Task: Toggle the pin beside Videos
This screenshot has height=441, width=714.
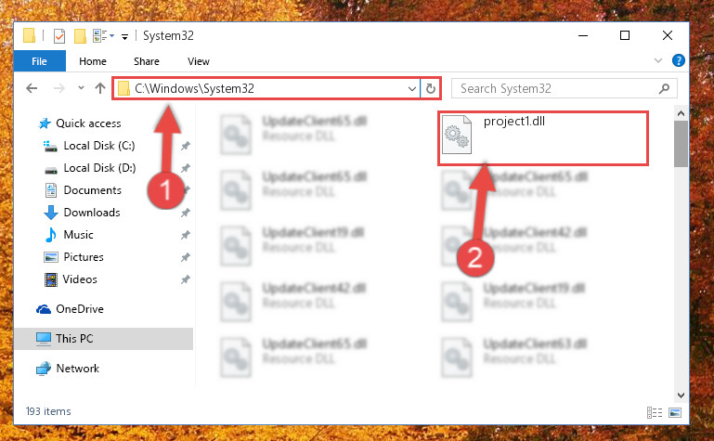Action: 186,279
